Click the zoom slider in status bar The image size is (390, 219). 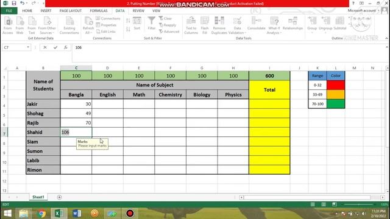pos(358,204)
